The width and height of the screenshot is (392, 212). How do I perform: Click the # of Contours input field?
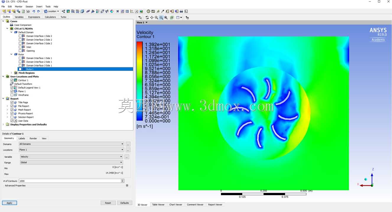pyautogui.click(x=70, y=181)
